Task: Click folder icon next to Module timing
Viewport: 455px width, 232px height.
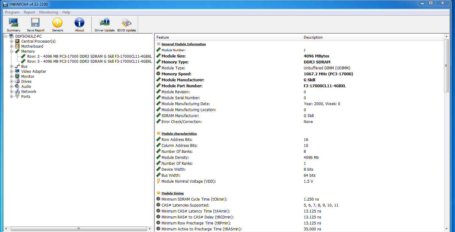Action: tap(158, 193)
